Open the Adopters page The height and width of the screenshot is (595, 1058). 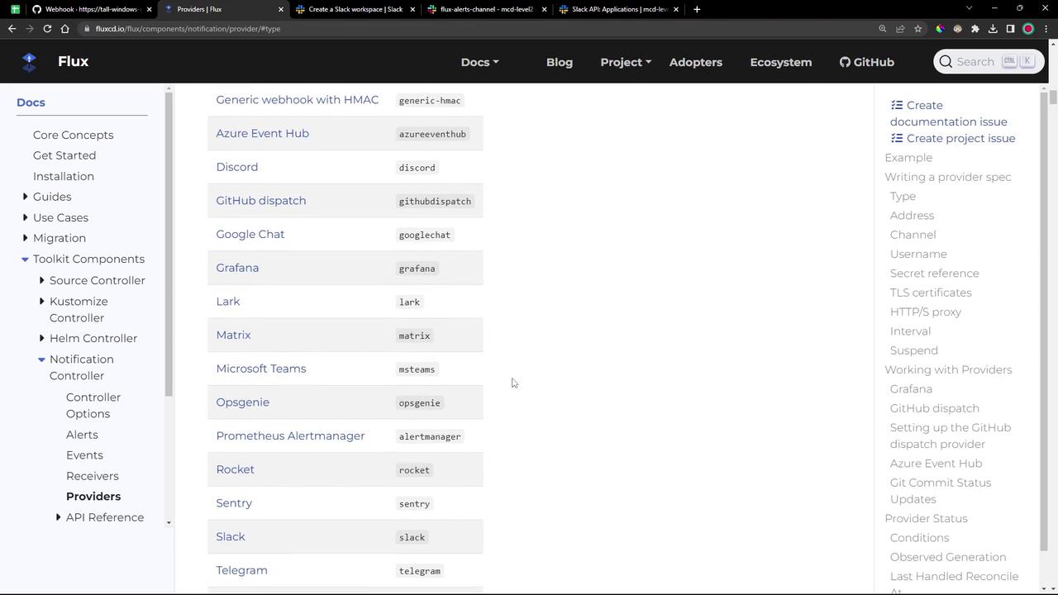point(696,62)
